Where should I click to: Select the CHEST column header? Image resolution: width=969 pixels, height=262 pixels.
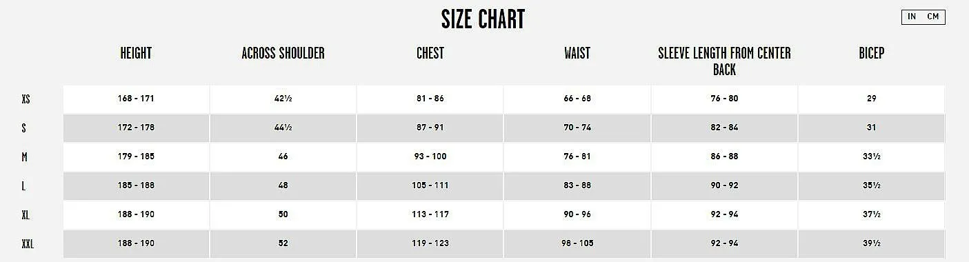430,53
